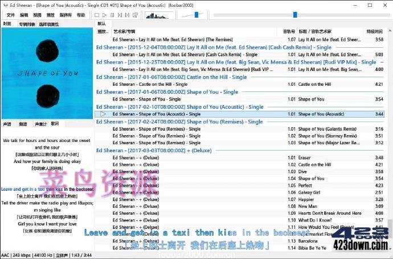Click lyric line 'And how your family is doing okay'

pos(47,161)
